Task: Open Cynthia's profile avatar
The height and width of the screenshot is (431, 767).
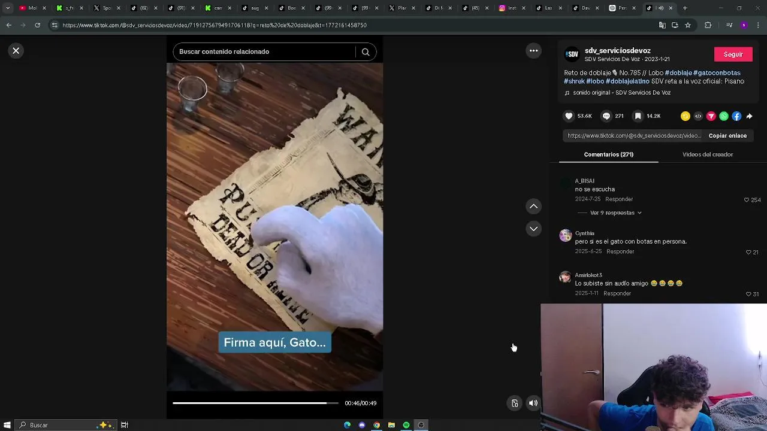Action: click(x=566, y=235)
